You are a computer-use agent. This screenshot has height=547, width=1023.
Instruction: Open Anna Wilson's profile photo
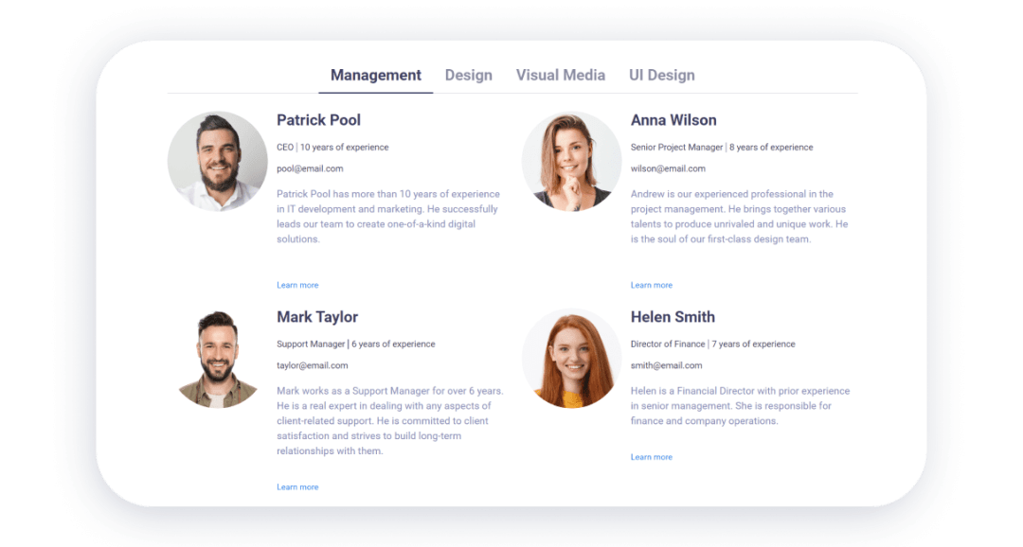point(571,161)
